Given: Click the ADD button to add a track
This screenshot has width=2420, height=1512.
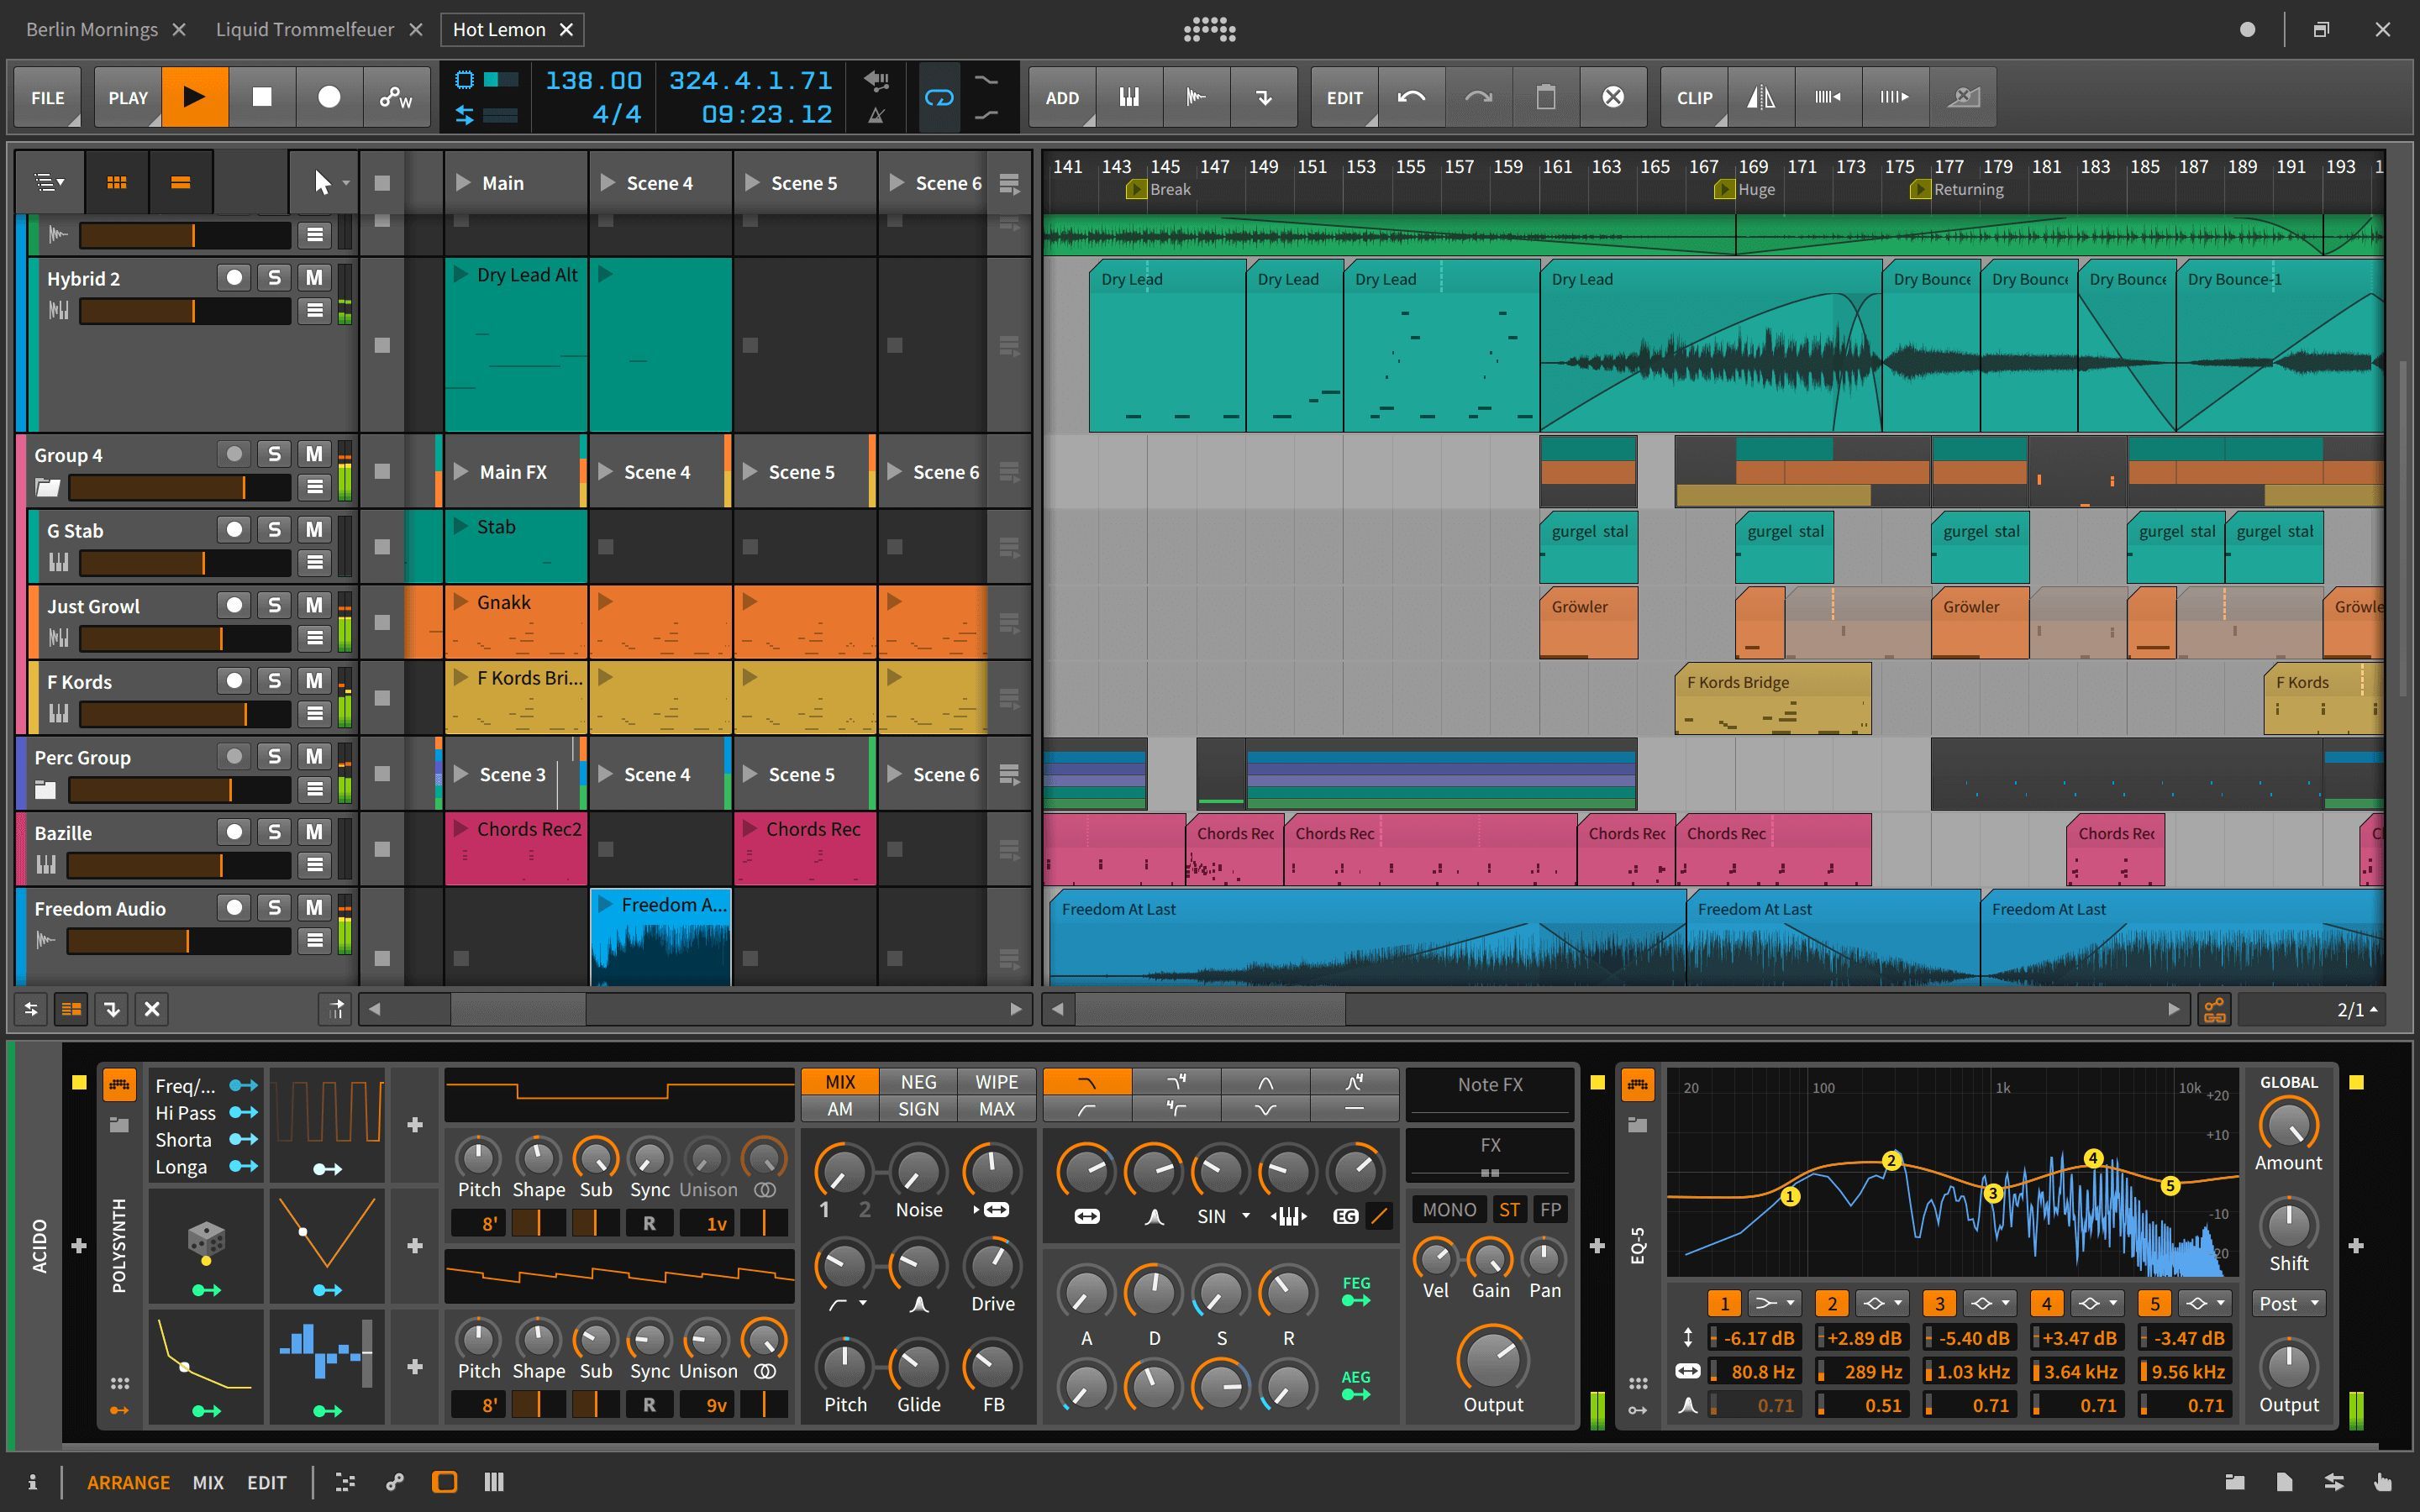Looking at the screenshot, I should (x=1061, y=97).
